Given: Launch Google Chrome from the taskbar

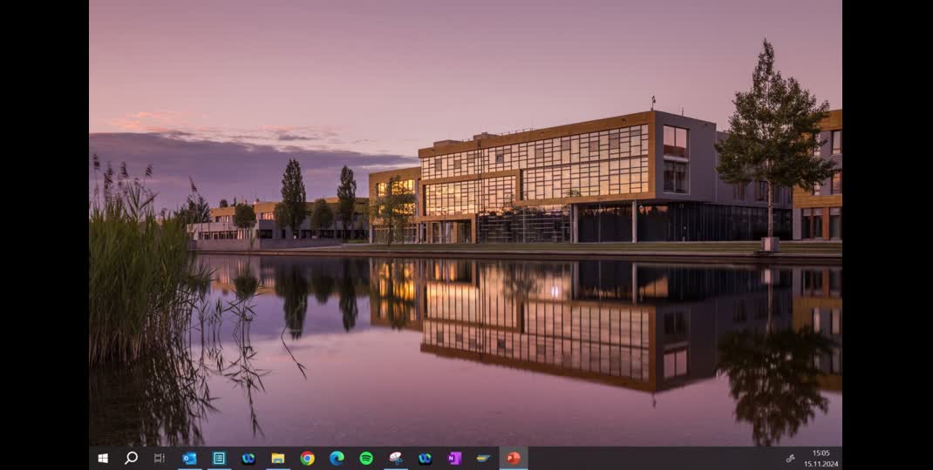Looking at the screenshot, I should (307, 458).
